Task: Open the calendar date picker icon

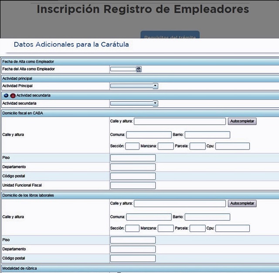Action: click(x=139, y=69)
